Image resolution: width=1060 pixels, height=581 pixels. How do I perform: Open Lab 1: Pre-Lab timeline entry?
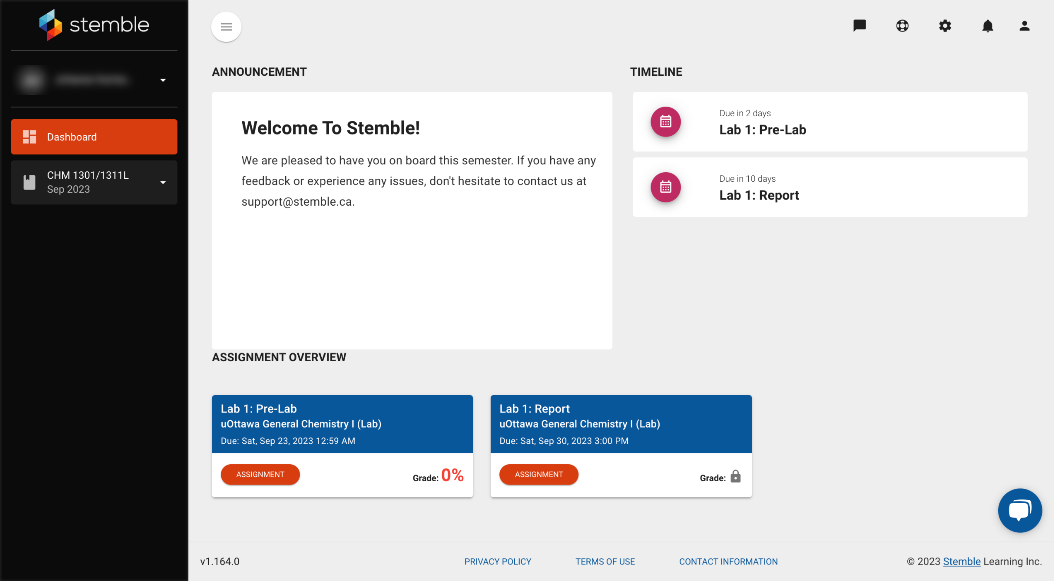coord(762,130)
